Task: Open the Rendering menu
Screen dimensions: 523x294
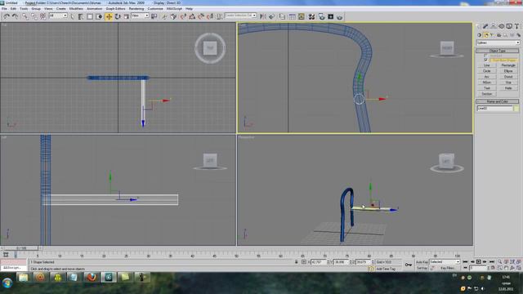Action: click(x=136, y=9)
